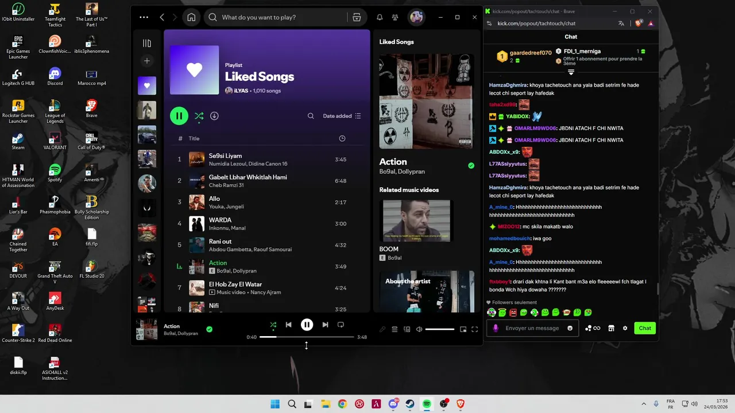This screenshot has width=735, height=413.
Task: Open Brave Shields lion icon
Action: [x=639, y=24]
